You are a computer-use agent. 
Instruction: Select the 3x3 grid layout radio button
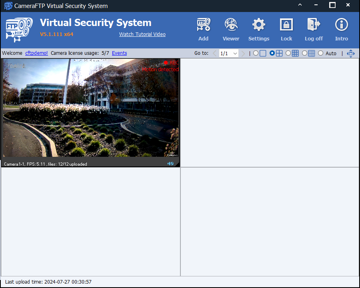[288, 53]
